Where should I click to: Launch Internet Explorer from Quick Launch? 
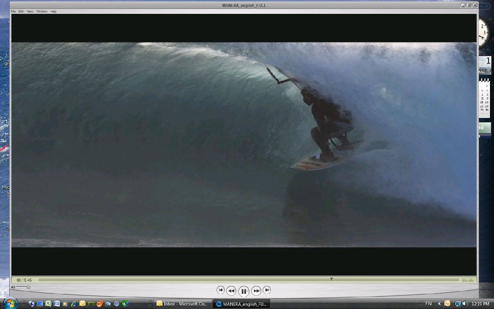point(74,304)
